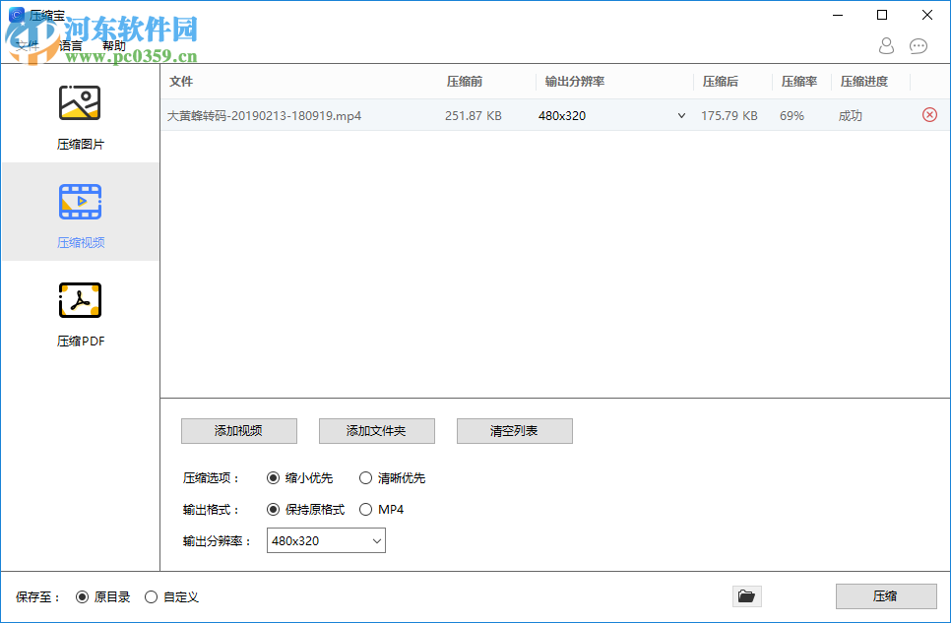
Task: Open the 输出分辨率 dropdown showing 480x320
Action: 325,540
